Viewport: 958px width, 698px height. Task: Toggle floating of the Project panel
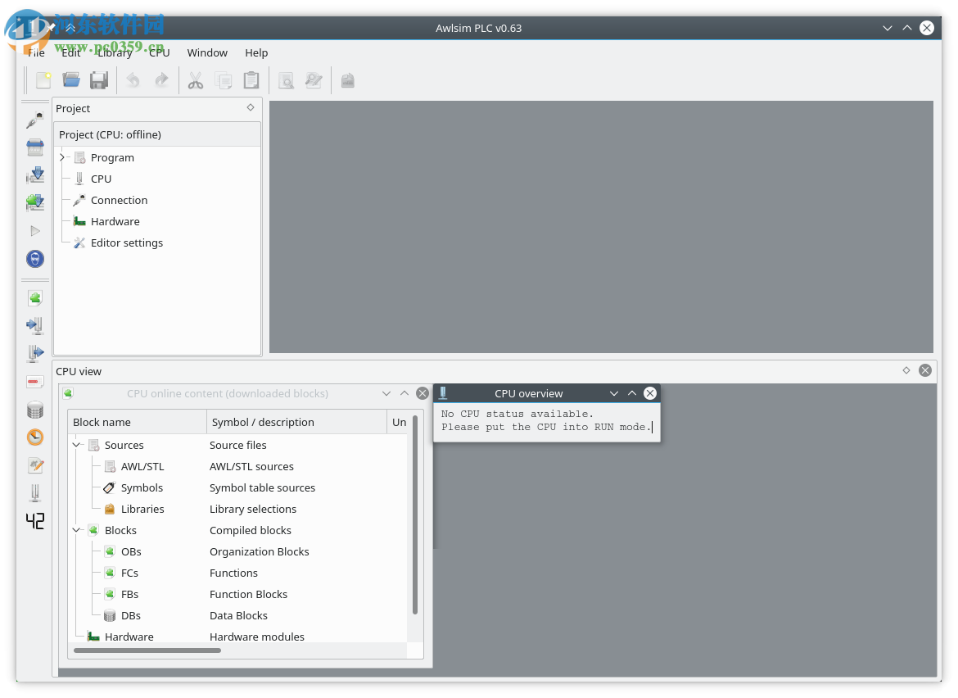251,107
